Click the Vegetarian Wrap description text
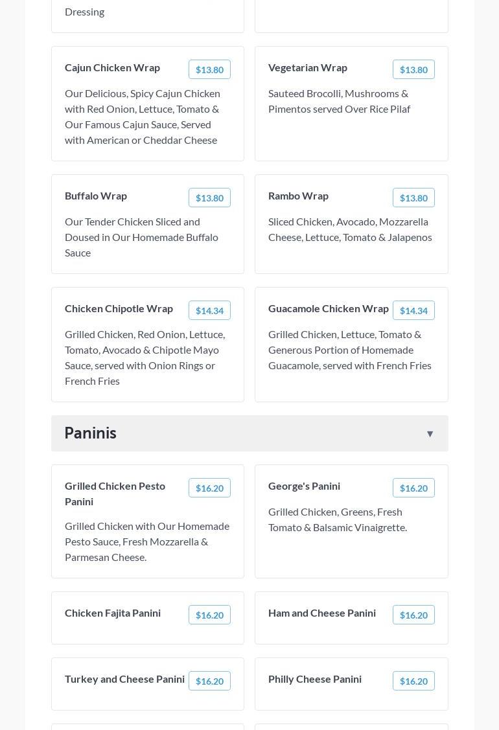 coord(339,101)
